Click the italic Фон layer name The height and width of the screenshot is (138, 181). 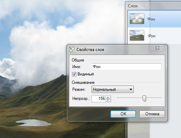click(152, 36)
